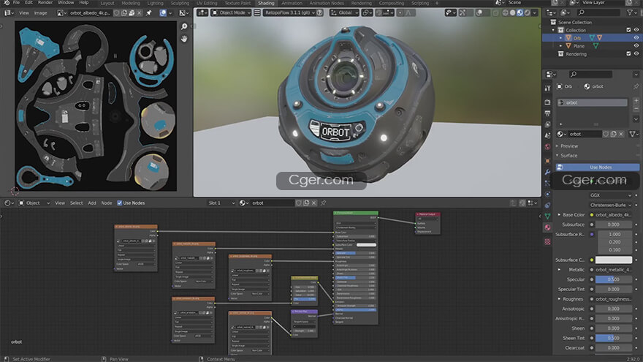Toggle Use Nodes checkbox in node editor

tap(120, 203)
